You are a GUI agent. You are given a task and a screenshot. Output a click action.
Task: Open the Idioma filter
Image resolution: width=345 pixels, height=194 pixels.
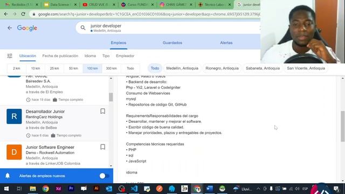click(90, 56)
